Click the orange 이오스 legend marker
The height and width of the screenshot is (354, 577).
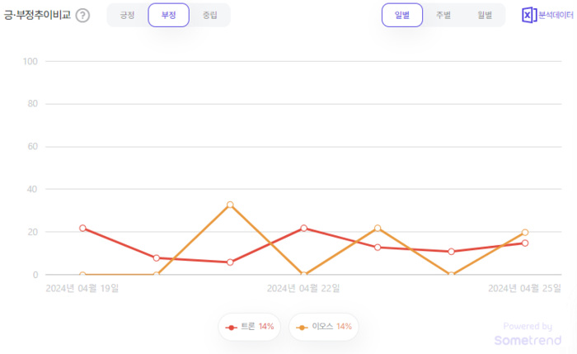[302, 327]
